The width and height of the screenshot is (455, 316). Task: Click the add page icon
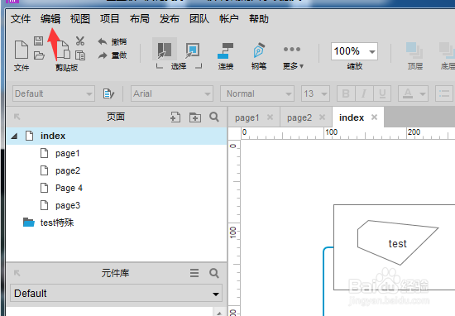click(175, 117)
